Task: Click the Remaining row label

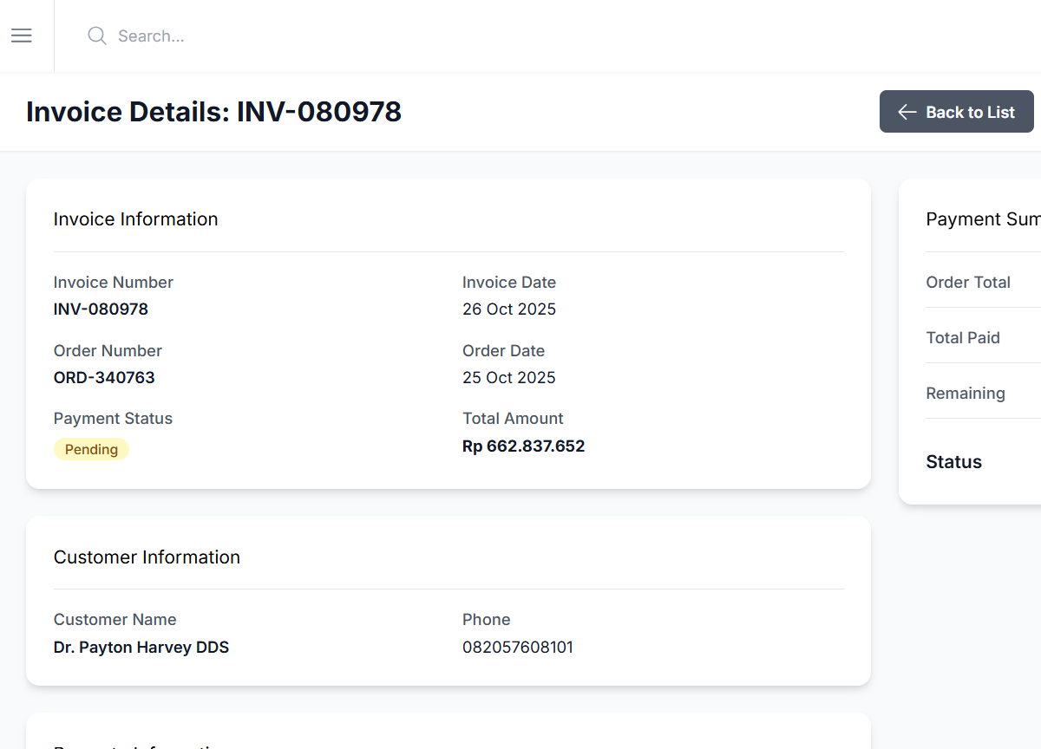Action: tap(966, 394)
